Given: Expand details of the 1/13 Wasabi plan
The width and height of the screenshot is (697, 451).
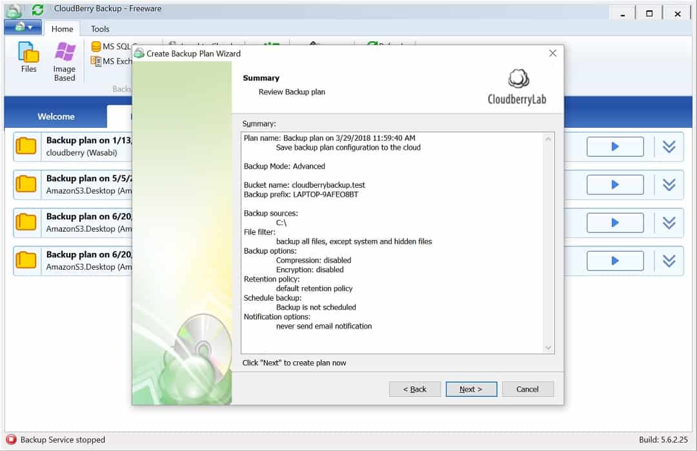Looking at the screenshot, I should click(x=669, y=146).
